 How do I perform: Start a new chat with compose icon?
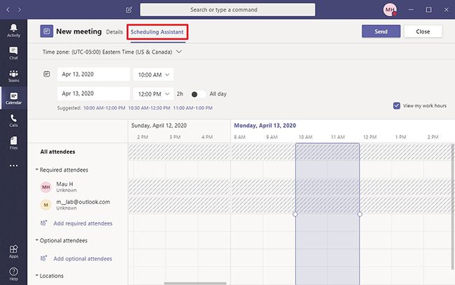[x=129, y=10]
